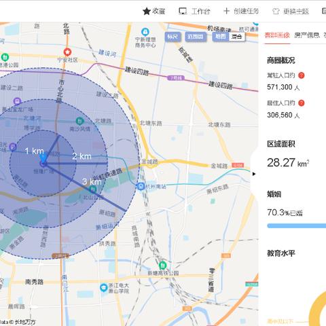Click the "28.27 km²" area value

pos(288,162)
